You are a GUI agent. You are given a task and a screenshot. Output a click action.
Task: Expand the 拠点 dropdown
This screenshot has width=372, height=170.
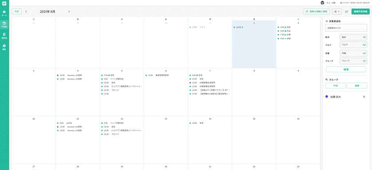point(353,37)
